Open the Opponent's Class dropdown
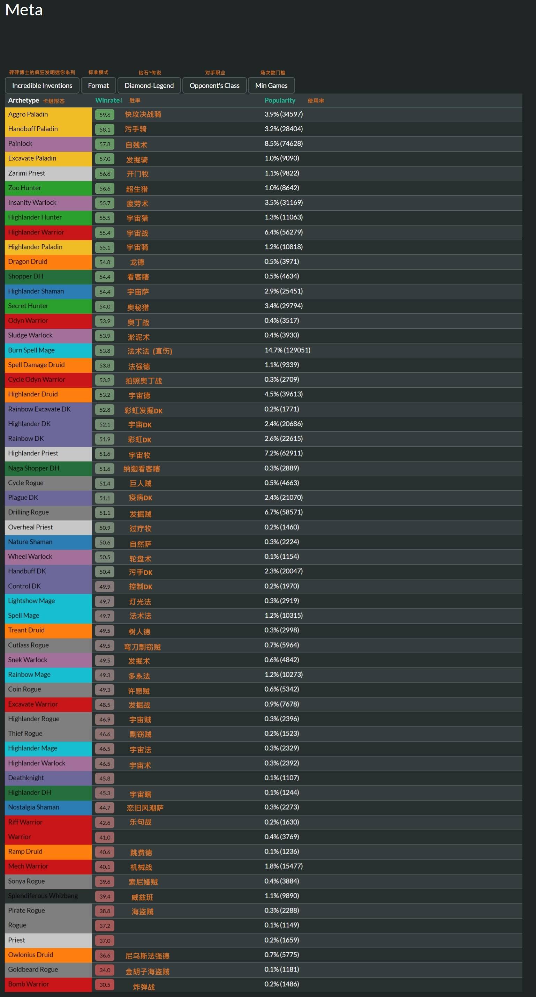 pyautogui.click(x=214, y=85)
